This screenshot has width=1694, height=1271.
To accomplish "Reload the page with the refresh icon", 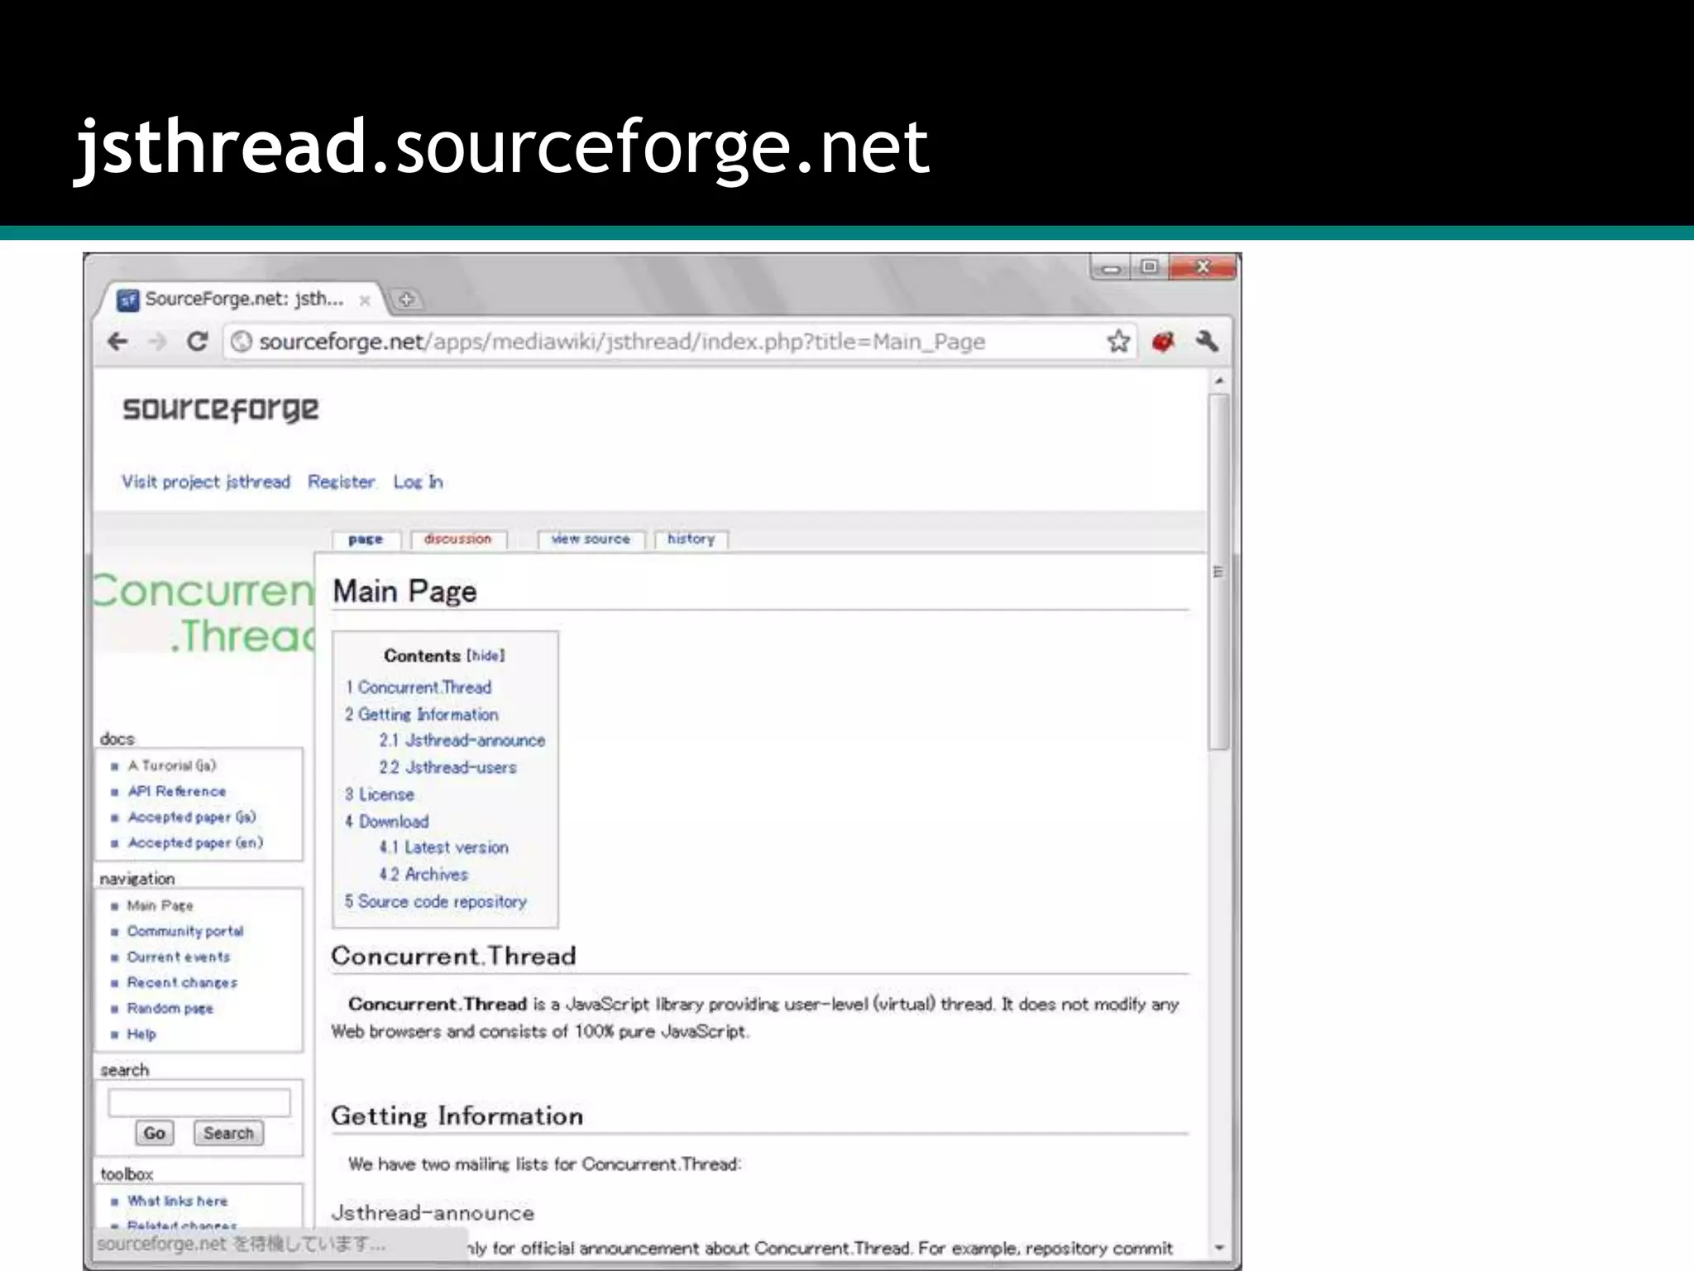I will click(x=197, y=341).
